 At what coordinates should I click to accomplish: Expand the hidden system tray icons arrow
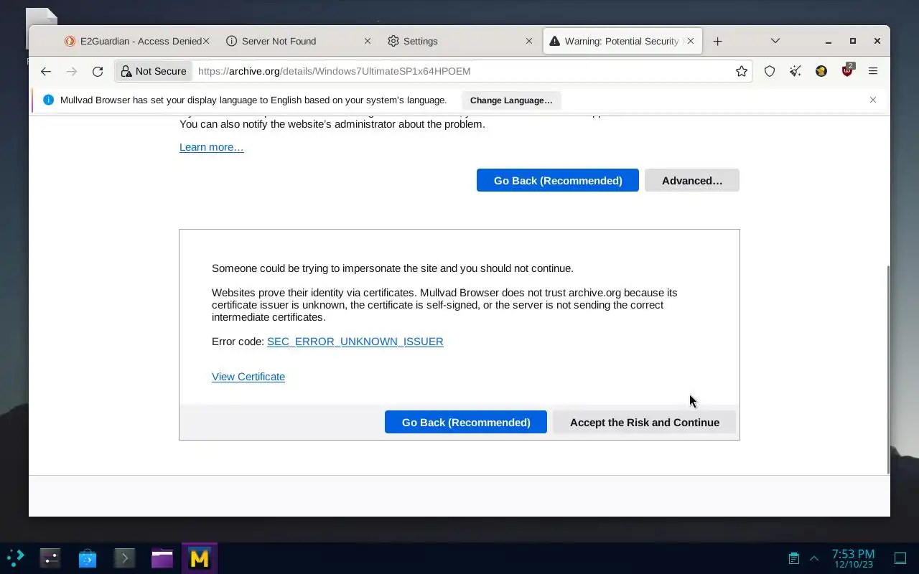814,557
